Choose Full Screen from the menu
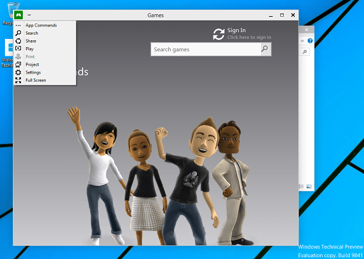 (45, 80)
